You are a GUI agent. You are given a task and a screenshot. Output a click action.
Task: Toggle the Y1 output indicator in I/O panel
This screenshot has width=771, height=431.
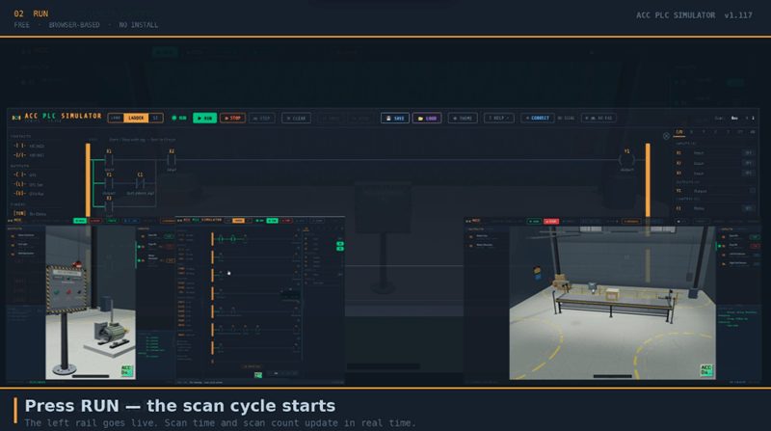[752, 190]
